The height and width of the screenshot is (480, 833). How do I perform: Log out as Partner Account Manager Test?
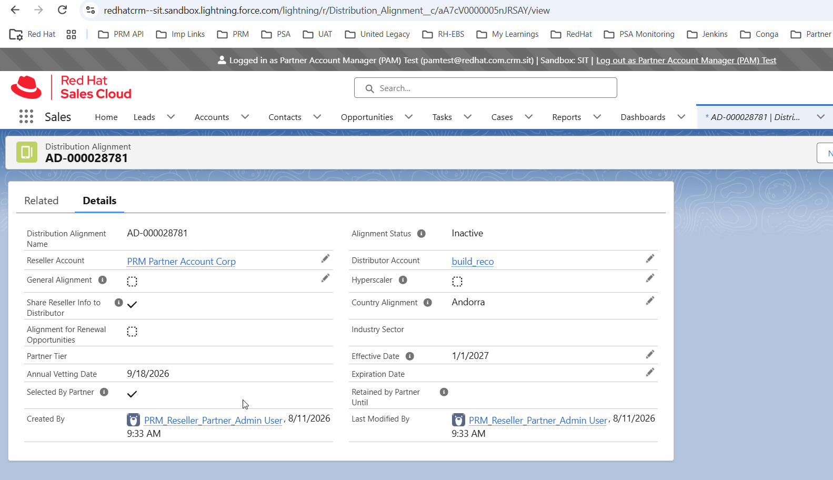[686, 61]
